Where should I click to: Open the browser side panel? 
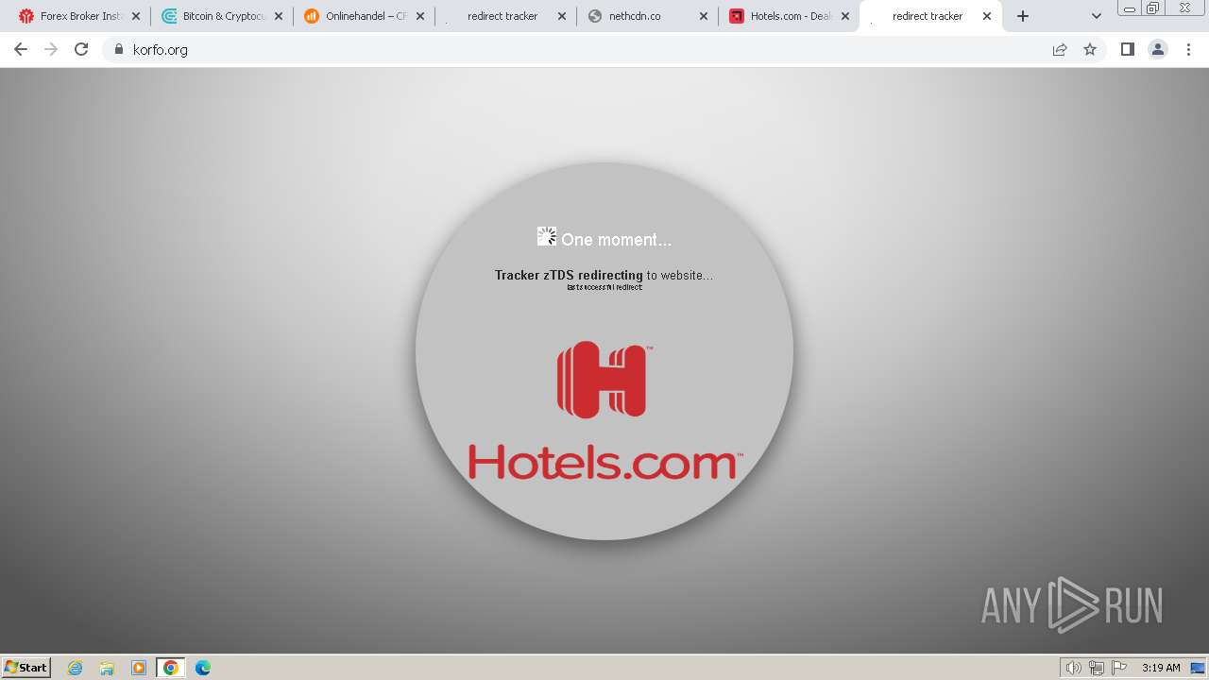click(1127, 49)
